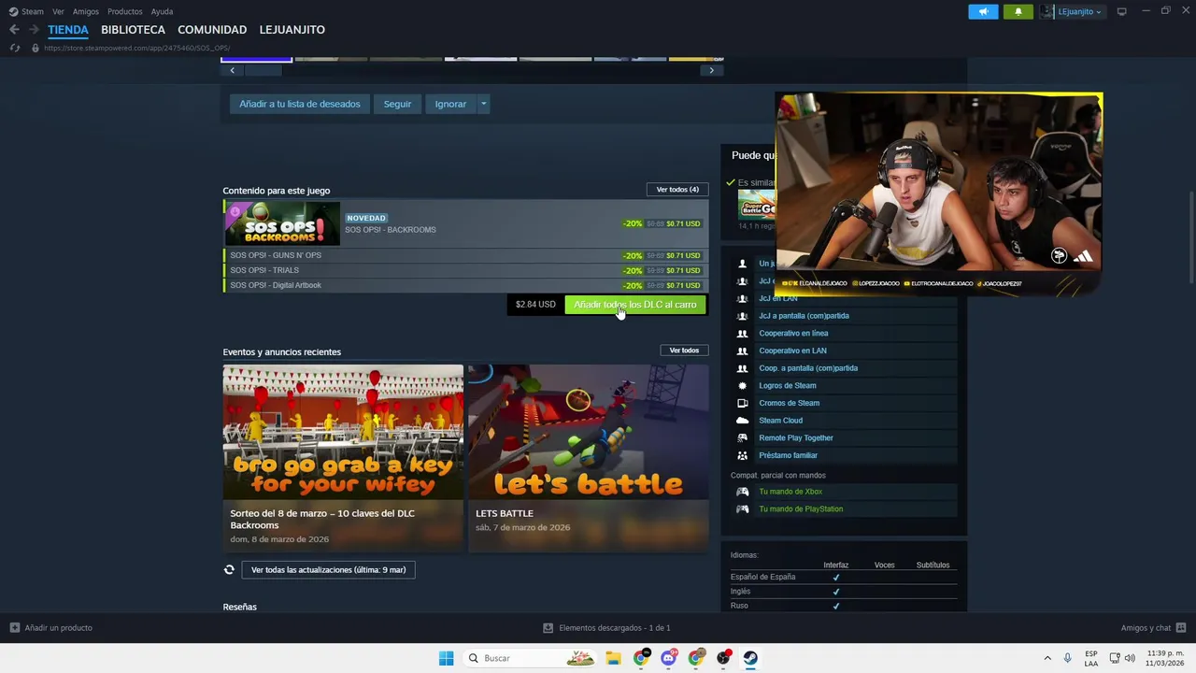This screenshot has height=673, width=1196.
Task: Switch to the COMUNIDAD tab
Action: tap(212, 30)
